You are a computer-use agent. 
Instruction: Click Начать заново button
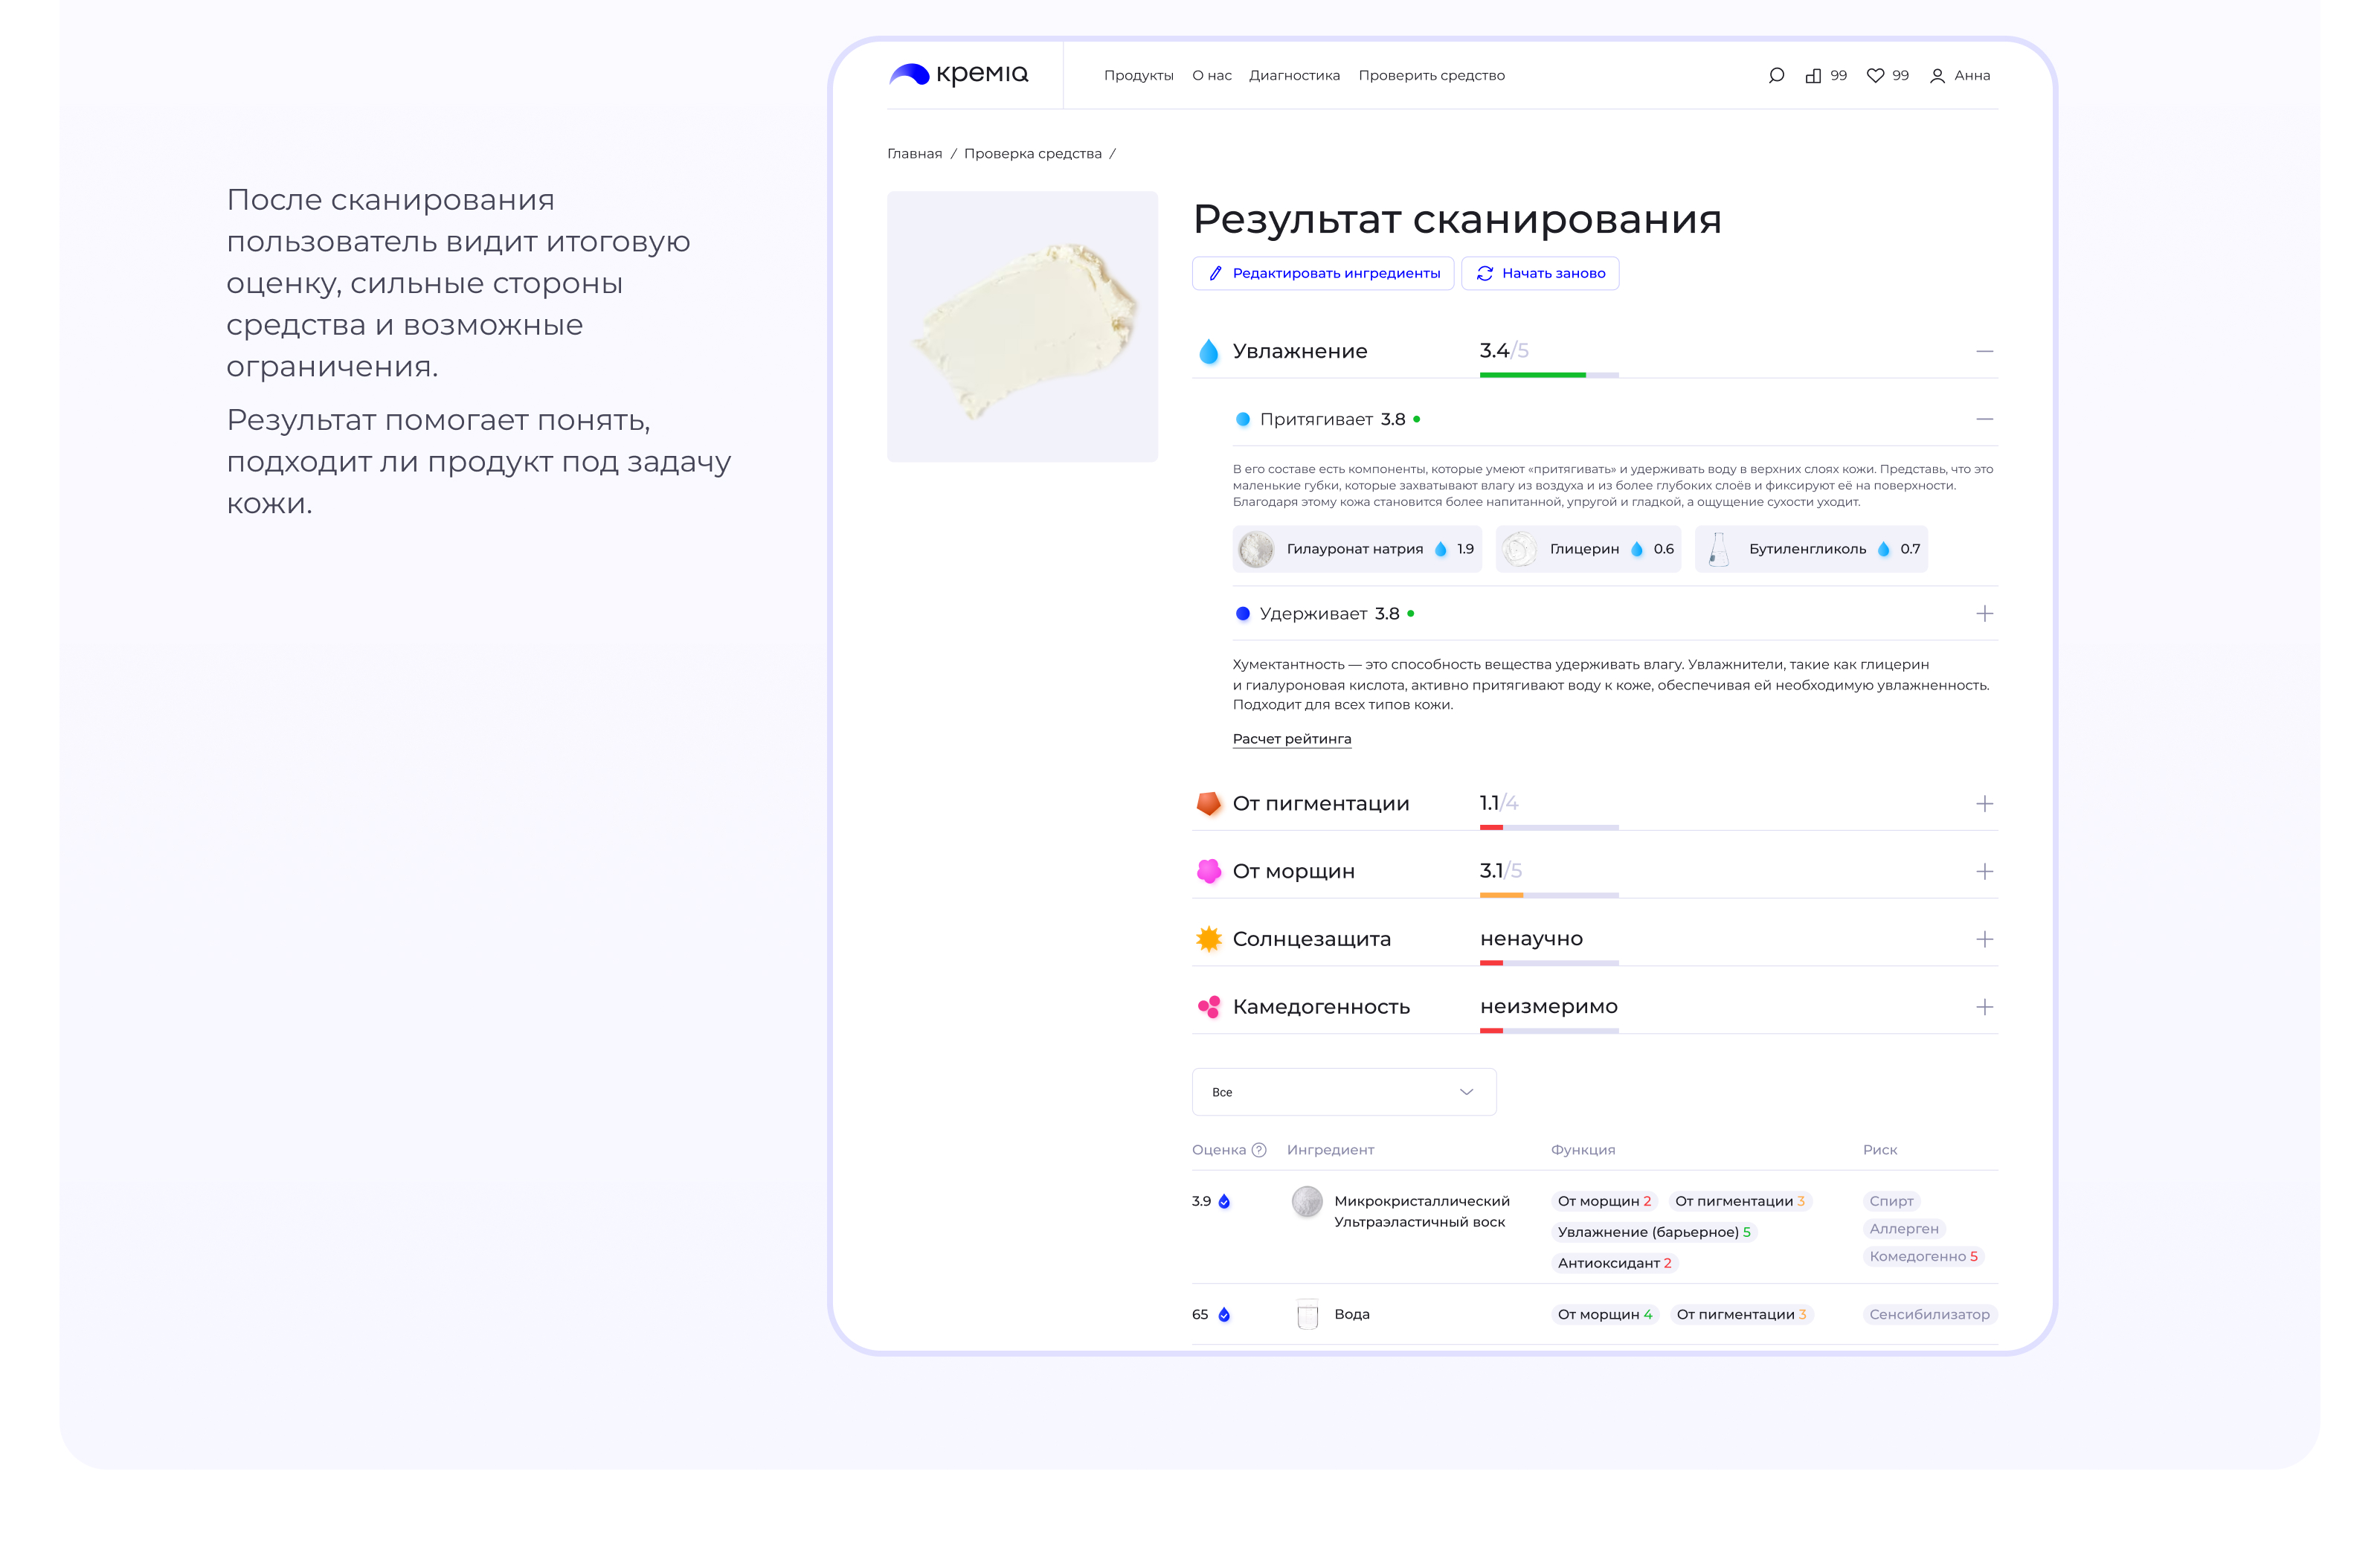(x=1540, y=273)
